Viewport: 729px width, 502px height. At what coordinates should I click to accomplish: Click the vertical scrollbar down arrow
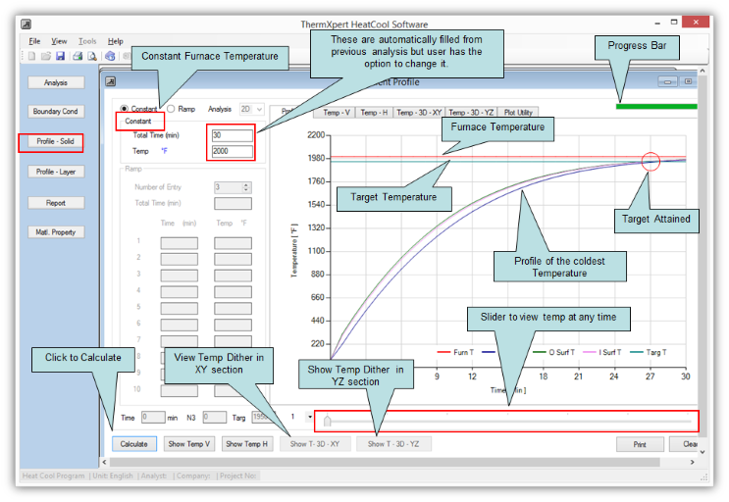coord(703,451)
